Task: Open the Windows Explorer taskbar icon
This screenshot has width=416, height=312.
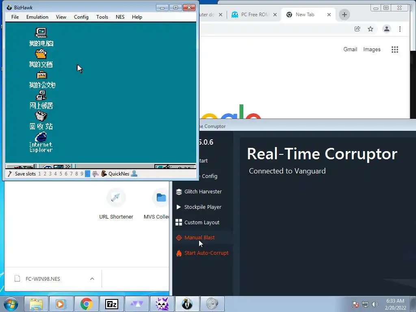Action: coord(36,304)
